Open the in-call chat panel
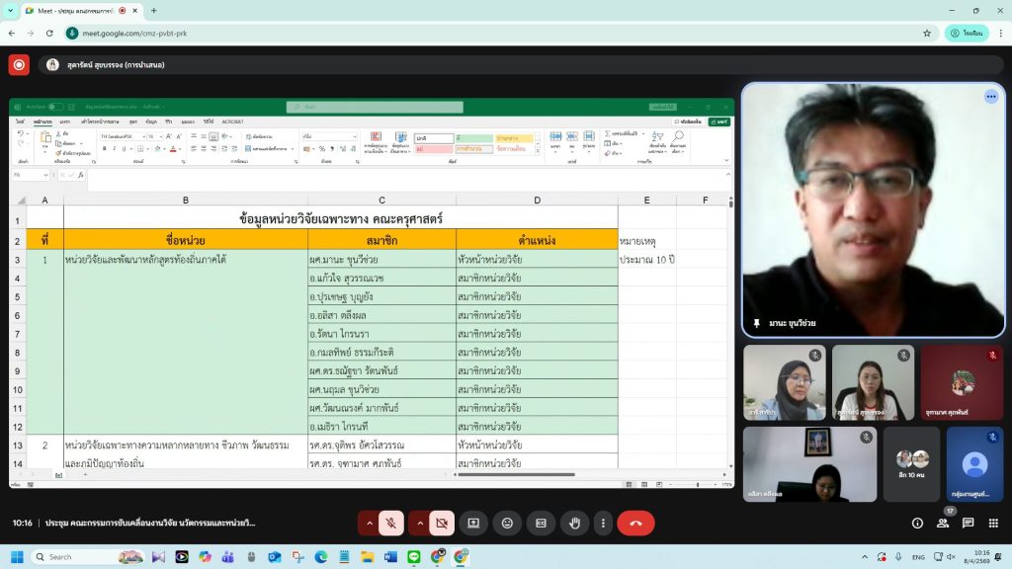 click(968, 524)
